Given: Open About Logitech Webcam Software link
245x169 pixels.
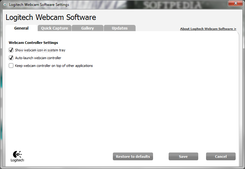Looking at the screenshot, I should coord(208,29).
